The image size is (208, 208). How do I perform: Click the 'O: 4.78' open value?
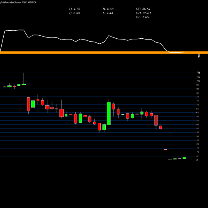[74, 9]
